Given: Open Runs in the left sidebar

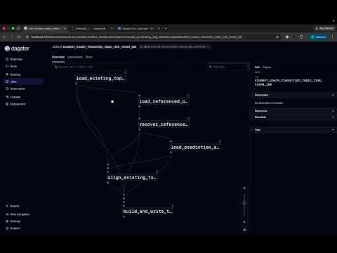Looking at the screenshot, I should coord(11,66).
